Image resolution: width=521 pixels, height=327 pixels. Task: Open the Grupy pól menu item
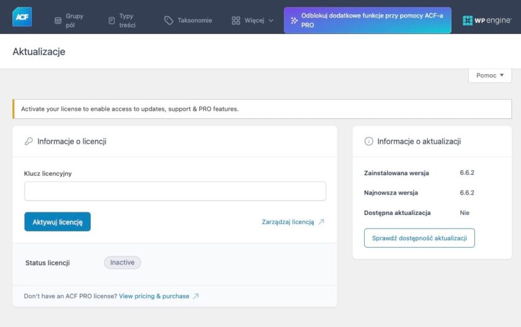click(x=74, y=20)
